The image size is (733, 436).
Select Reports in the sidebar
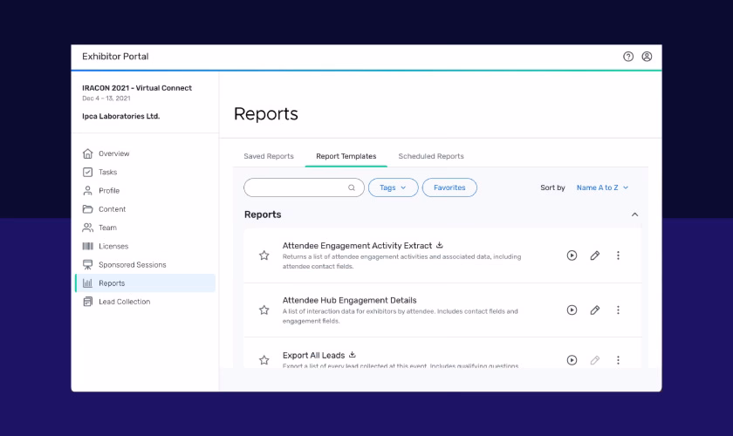[x=145, y=283]
